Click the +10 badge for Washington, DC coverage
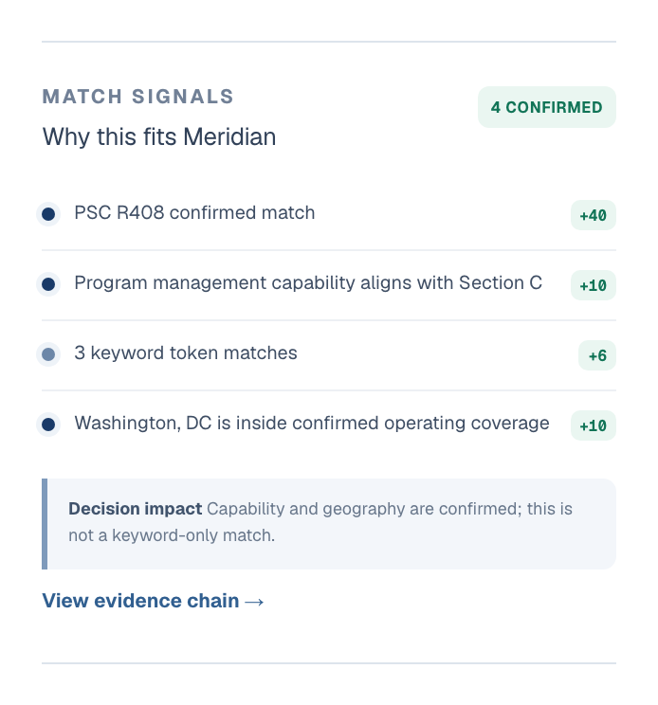Viewport: 658px width, 705px height. tap(593, 425)
